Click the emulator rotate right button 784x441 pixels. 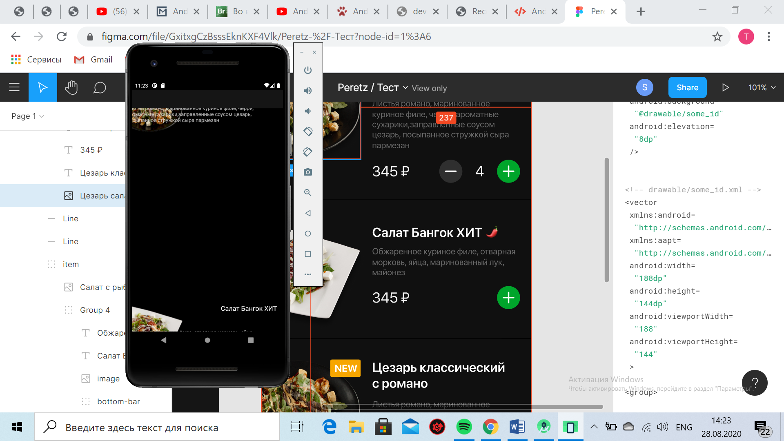point(308,152)
